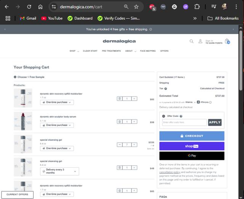Viewport: 244px width, 199px height.
Task: Open the media control playlist icon
Action: pos(213,7)
